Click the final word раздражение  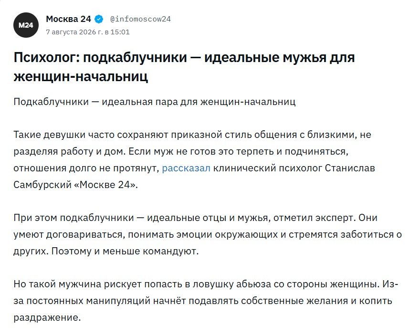pyautogui.click(x=47, y=318)
